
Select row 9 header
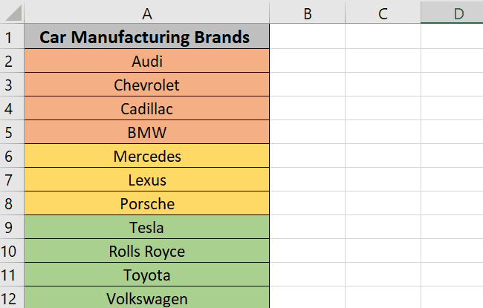(x=12, y=227)
